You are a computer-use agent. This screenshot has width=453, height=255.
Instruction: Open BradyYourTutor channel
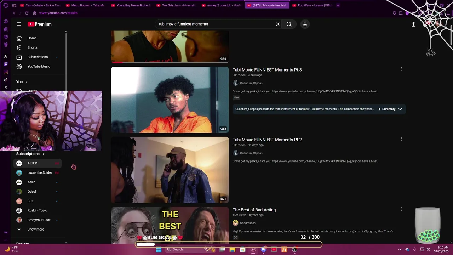(x=38, y=220)
